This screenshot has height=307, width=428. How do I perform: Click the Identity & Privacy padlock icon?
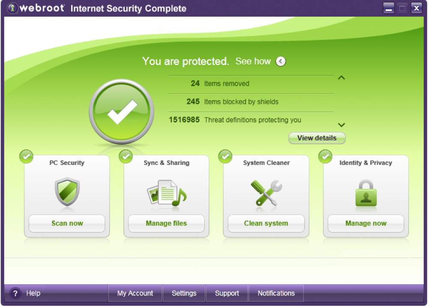tap(366, 193)
